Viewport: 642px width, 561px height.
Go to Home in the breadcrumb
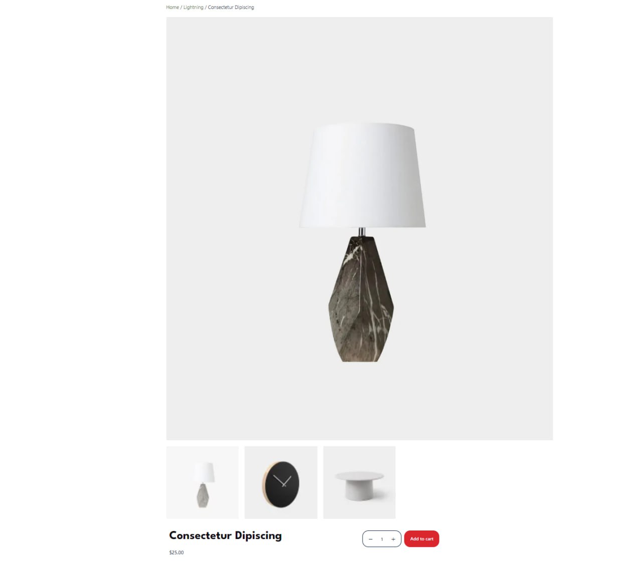click(173, 8)
